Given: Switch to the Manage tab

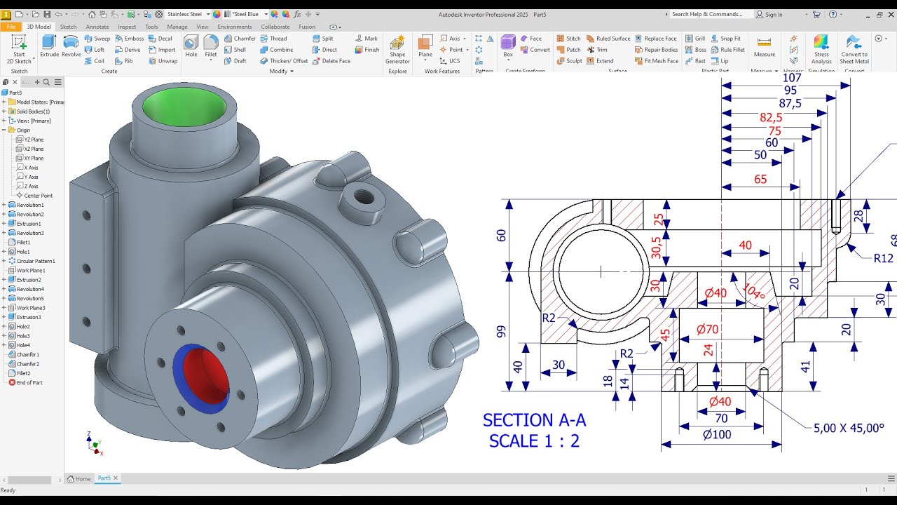Looking at the screenshot, I should [177, 27].
